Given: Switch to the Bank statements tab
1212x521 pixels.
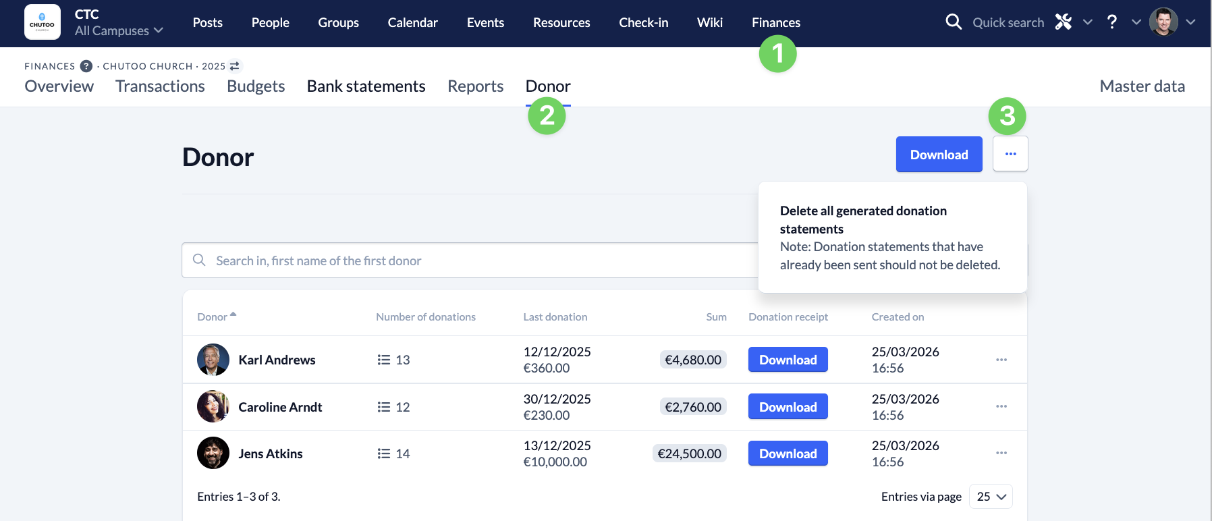Looking at the screenshot, I should 366,86.
